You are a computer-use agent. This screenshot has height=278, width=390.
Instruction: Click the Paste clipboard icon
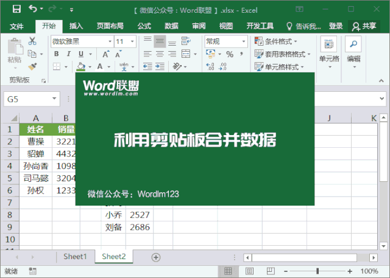(15, 46)
